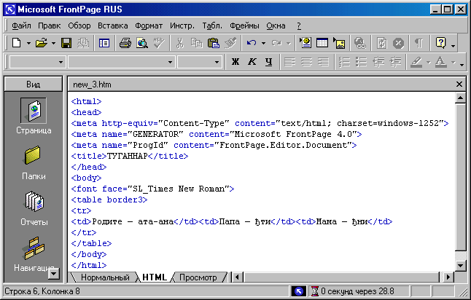Open the Font color dropdown arrow
The width and height of the screenshot is (471, 300).
pos(454,63)
